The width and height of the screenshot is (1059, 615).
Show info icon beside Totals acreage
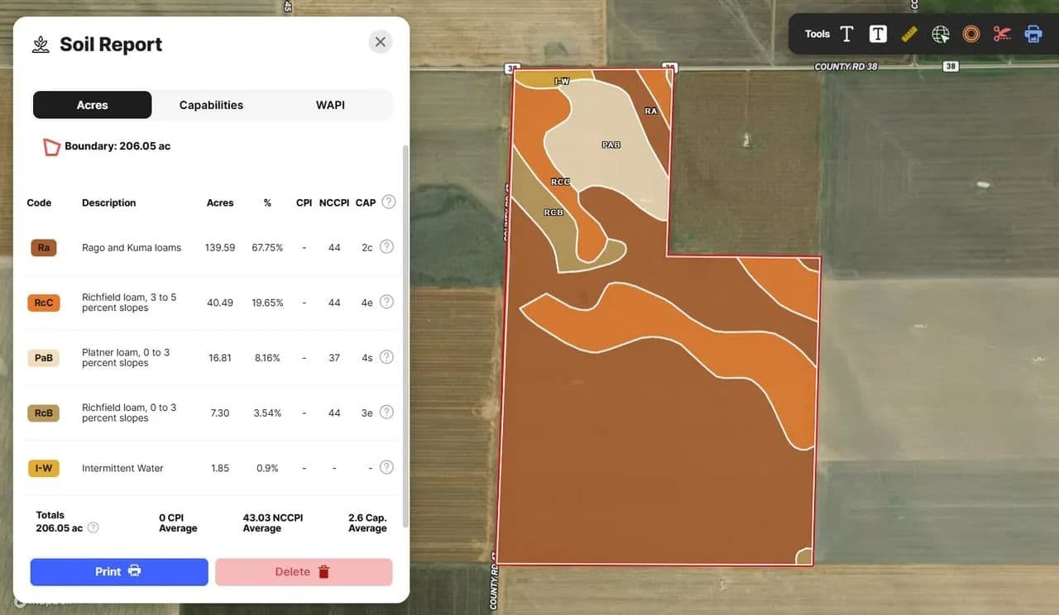click(x=93, y=527)
